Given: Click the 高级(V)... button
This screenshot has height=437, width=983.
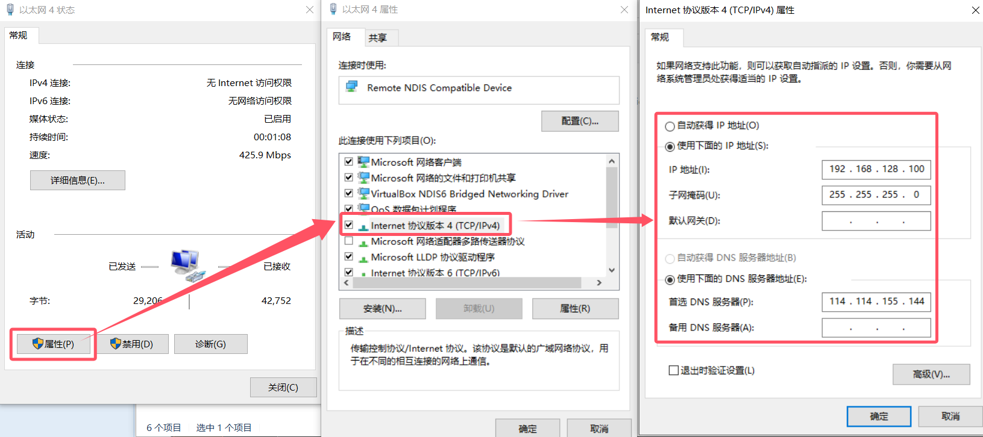Looking at the screenshot, I should pos(931,374).
